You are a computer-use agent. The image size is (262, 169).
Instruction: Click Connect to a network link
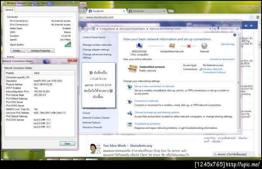(146, 101)
